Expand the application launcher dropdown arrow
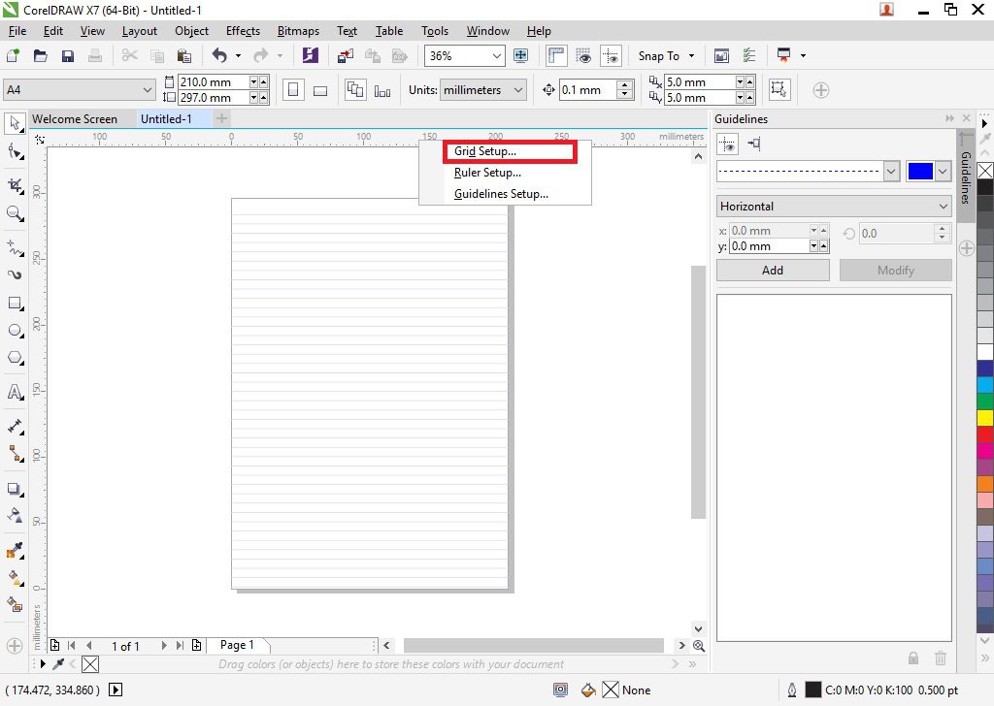The width and height of the screenshot is (994, 706). tap(803, 55)
